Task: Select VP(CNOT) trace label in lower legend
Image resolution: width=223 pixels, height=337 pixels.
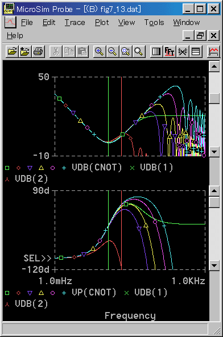Action: (x=94, y=292)
